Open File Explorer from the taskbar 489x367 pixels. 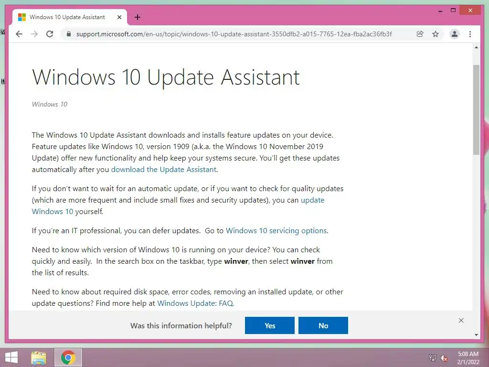tap(39, 357)
